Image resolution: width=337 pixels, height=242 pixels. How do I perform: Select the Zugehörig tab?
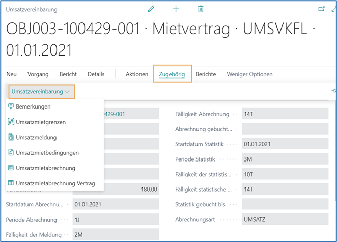172,74
